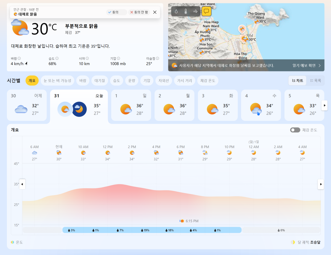Screen dimensions: 331x255
Task: Select the temperature thermometer map layer icon
Action: click(186, 11)
